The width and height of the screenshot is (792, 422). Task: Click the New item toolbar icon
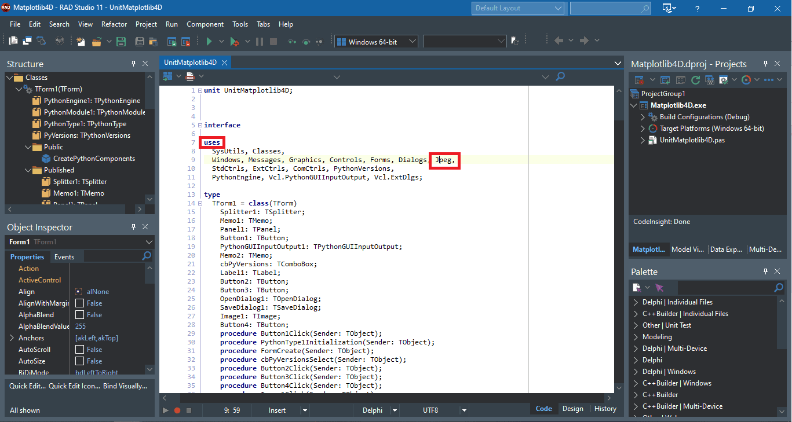pos(81,41)
